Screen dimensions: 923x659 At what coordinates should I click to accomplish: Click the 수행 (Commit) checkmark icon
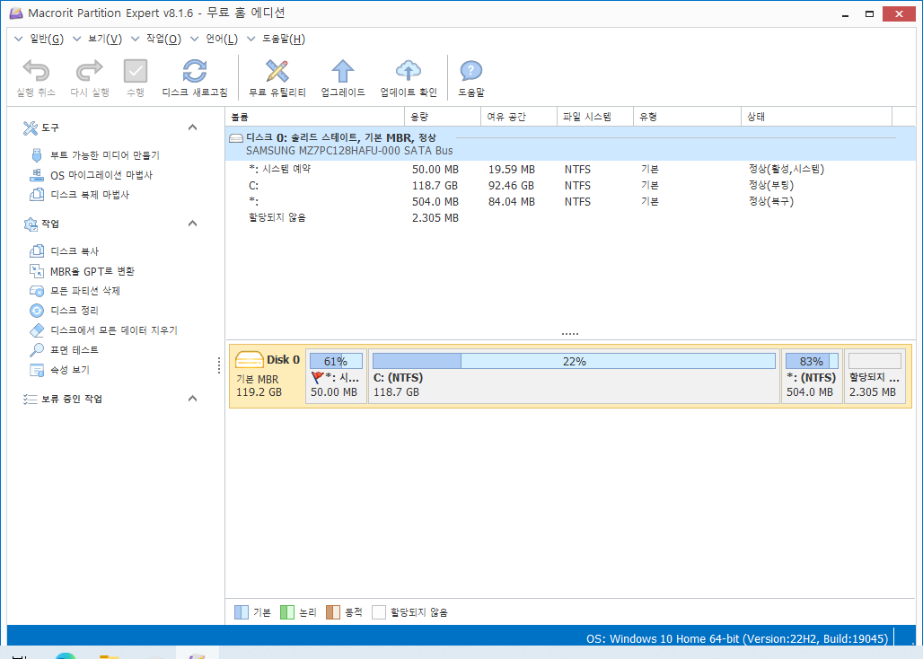136,71
